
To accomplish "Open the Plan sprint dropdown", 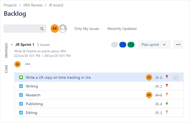I will pos(154,45).
